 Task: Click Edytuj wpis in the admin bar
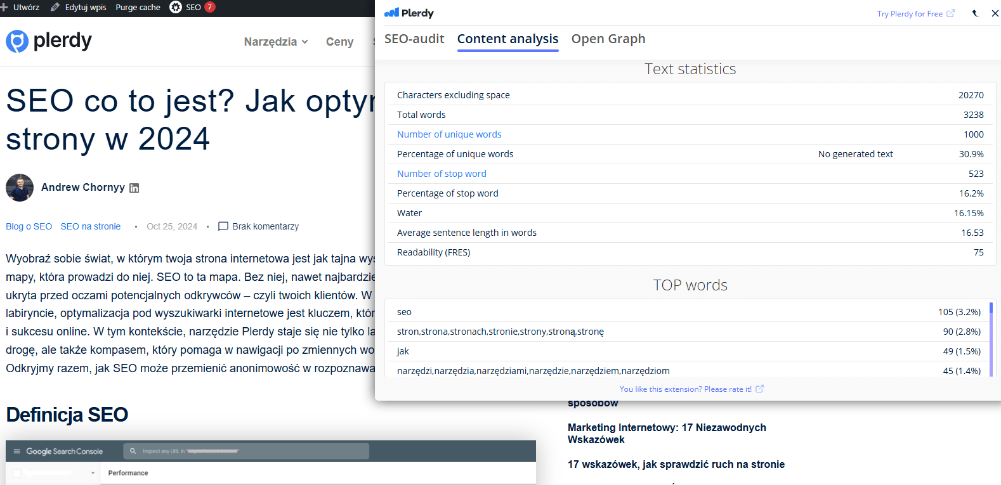(86, 7)
